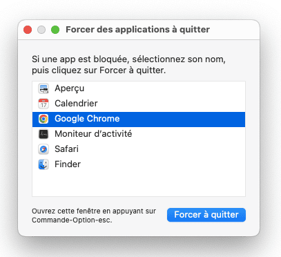This screenshot has width=281, height=257.
Task: Select the Aperçu name in the list
Action: pos(70,88)
